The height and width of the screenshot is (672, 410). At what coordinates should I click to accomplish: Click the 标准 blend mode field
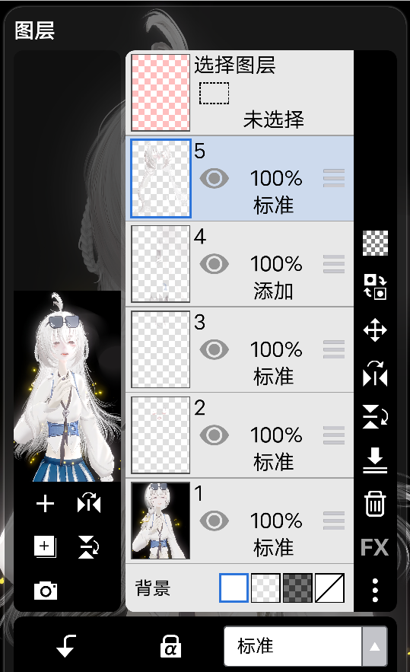pos(293,646)
